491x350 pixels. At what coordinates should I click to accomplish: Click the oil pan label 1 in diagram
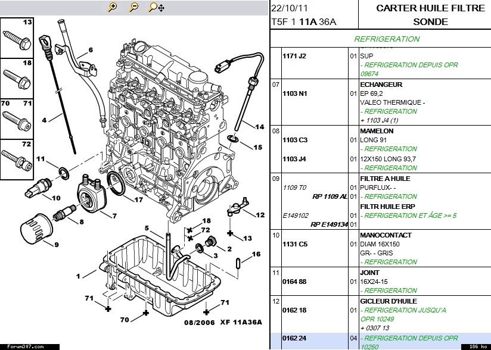pos(77,276)
